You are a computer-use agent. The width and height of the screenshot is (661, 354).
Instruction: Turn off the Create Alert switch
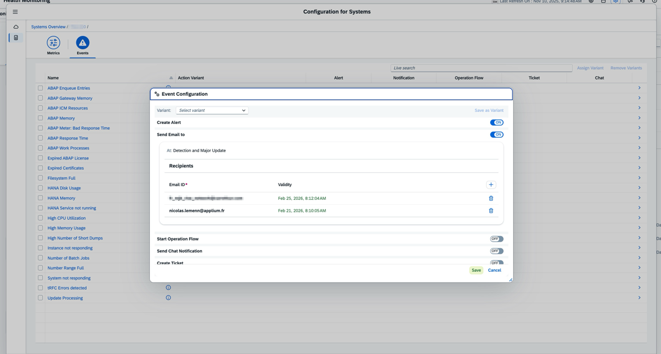point(496,123)
